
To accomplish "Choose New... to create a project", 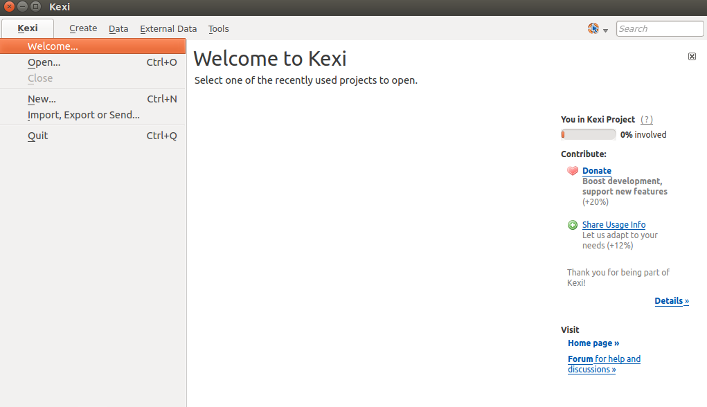I will [x=92, y=99].
